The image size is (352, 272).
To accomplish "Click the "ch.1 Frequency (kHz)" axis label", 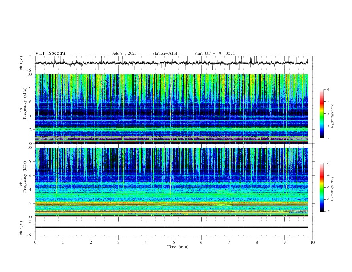I will pyautogui.click(x=23, y=104).
